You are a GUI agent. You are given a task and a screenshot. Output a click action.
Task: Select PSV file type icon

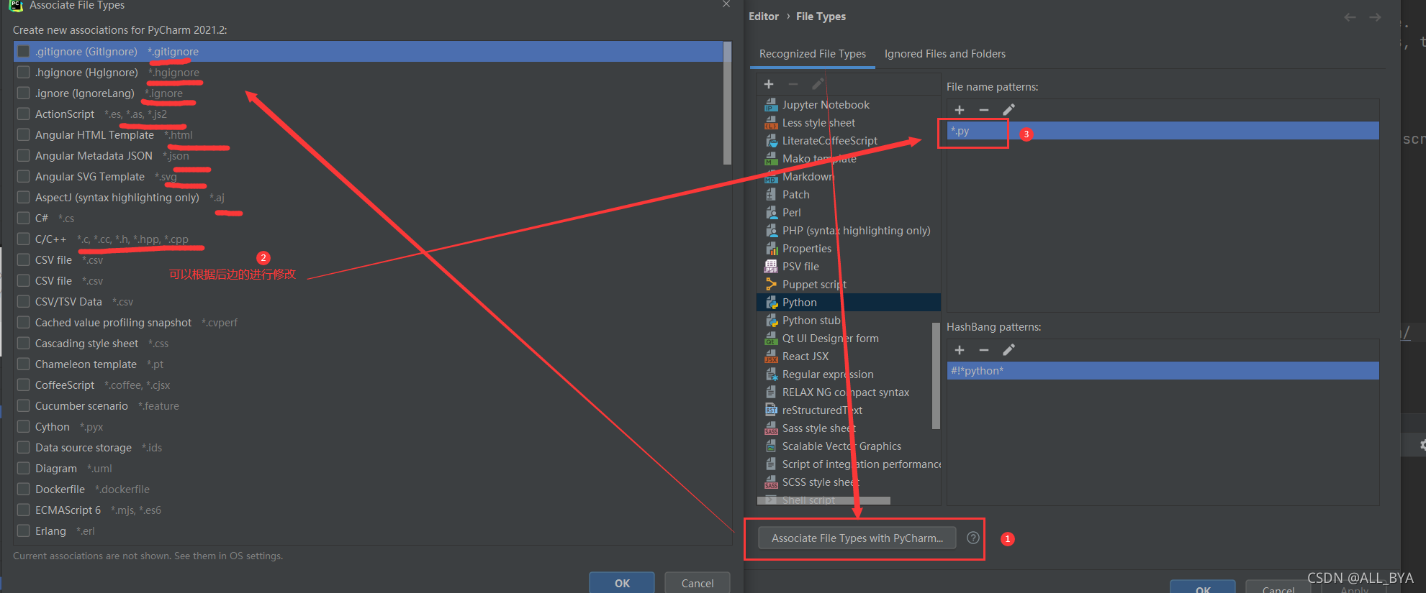[771, 267]
